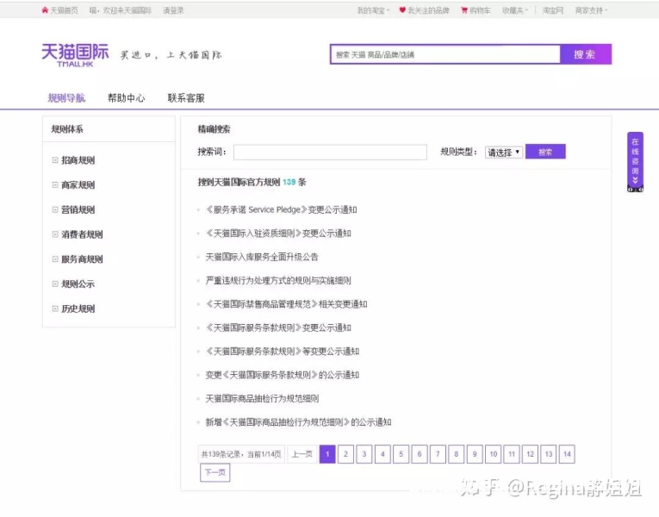Open the 我的淘宝 dropdown menu

click(x=373, y=10)
